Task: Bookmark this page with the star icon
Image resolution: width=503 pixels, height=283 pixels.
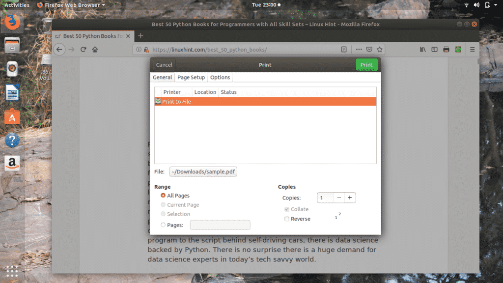Action: pos(380,50)
